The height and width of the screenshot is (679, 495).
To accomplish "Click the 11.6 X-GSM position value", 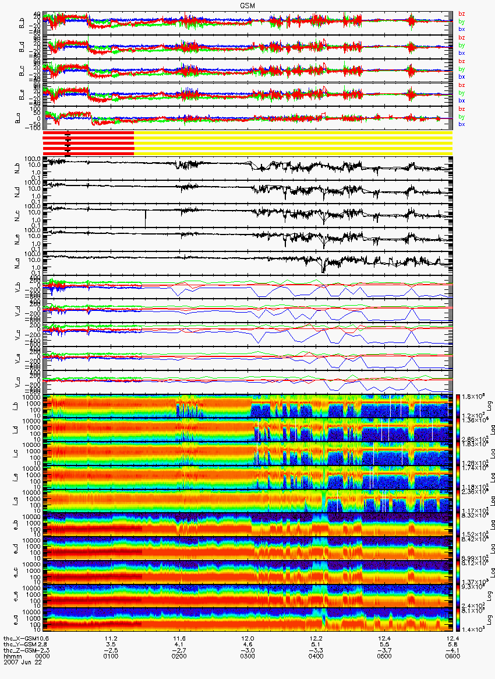I will click(x=179, y=638).
